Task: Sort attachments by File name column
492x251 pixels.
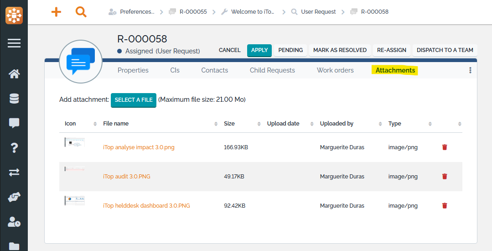Action: click(116, 124)
